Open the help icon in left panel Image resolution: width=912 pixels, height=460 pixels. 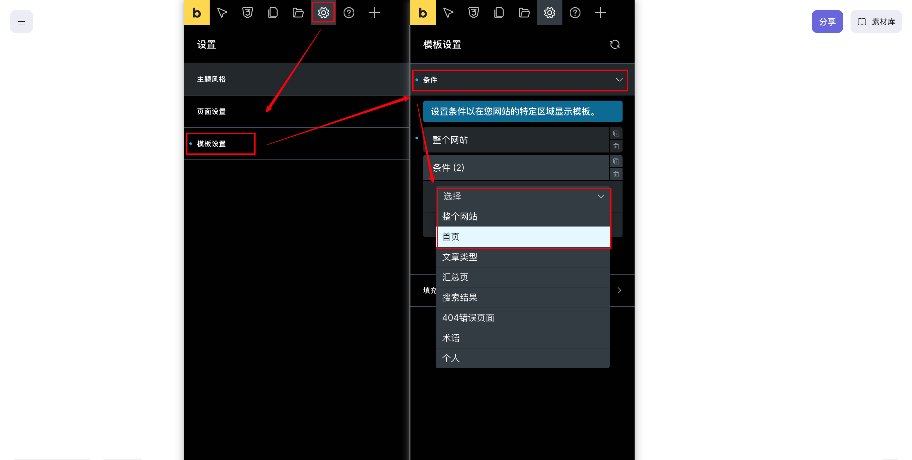(349, 13)
